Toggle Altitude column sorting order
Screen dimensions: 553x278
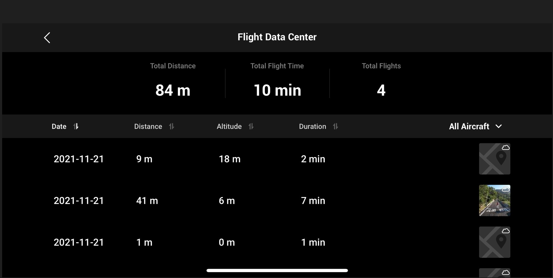pos(251,126)
